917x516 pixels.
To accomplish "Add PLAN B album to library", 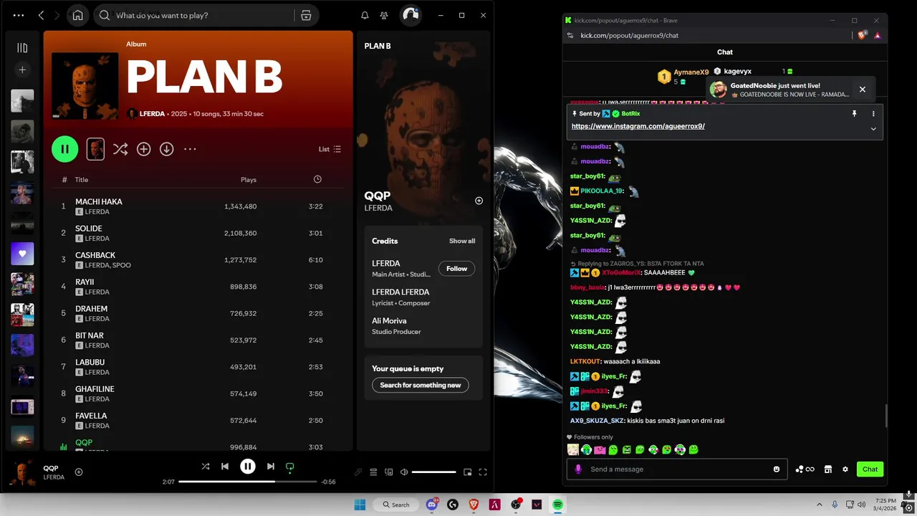I will coord(143,149).
